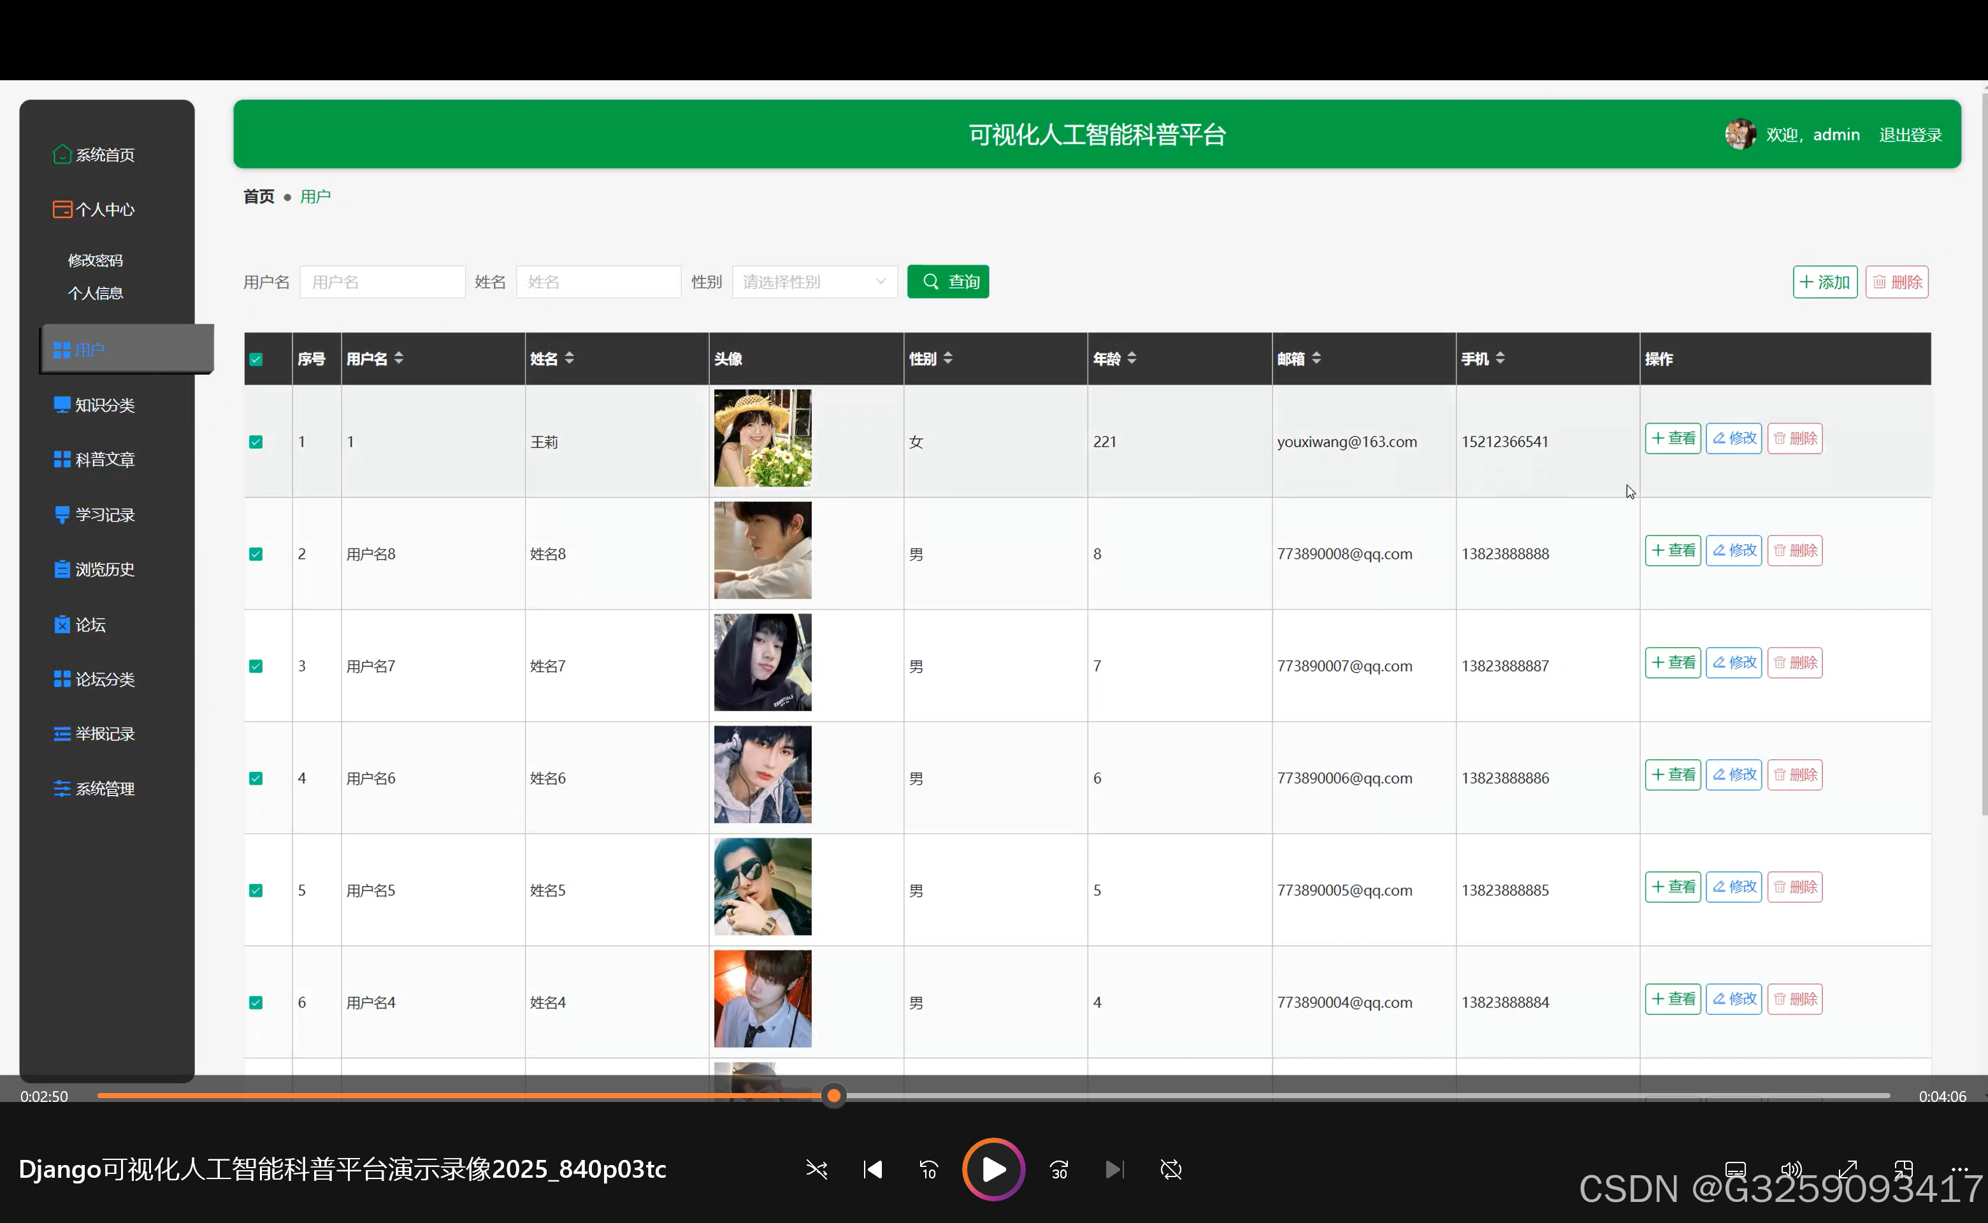This screenshot has width=1988, height=1223.
Task: Click the 知识分类 monitor icon
Action: [x=62, y=404]
